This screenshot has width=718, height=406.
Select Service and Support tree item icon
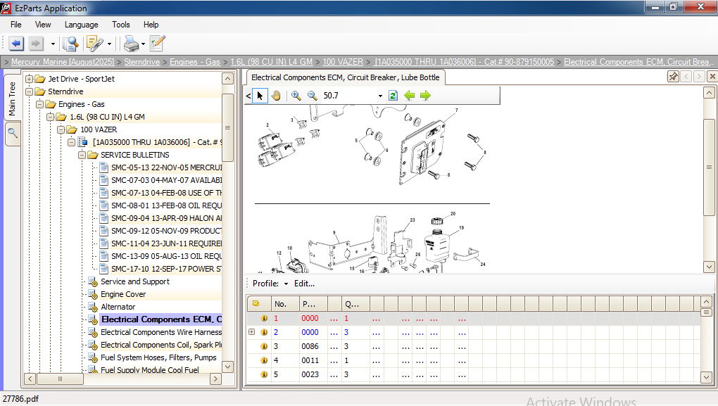pos(93,281)
